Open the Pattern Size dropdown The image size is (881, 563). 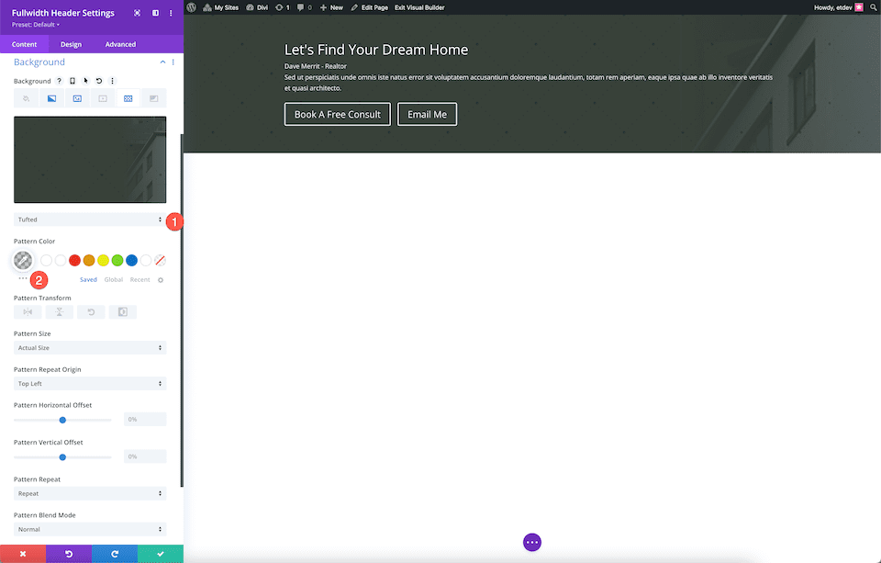click(x=90, y=348)
